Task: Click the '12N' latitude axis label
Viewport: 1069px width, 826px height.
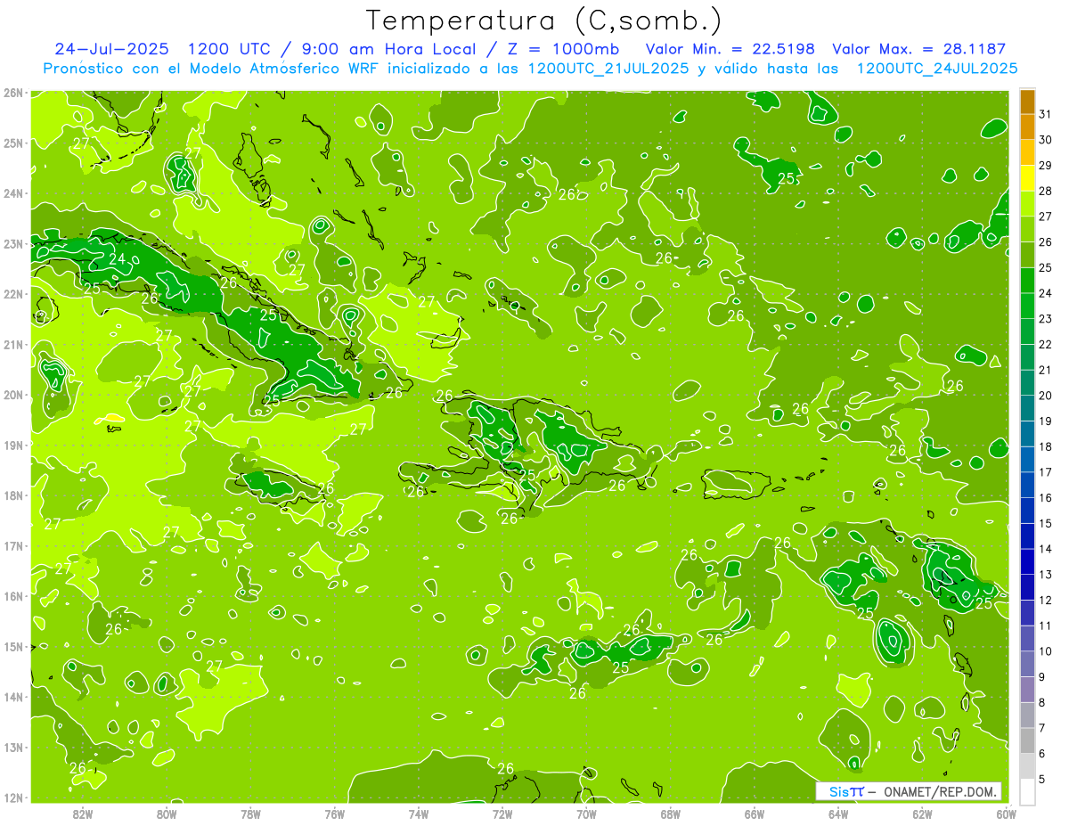Action: coord(13,797)
